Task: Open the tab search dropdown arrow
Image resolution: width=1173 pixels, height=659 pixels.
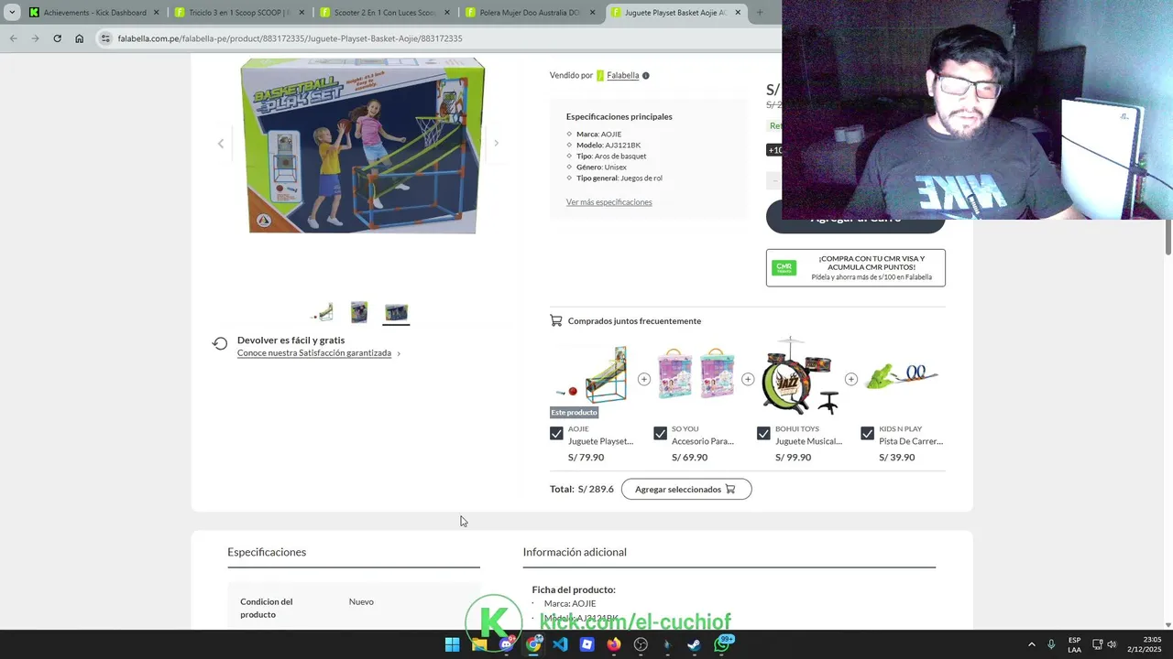Action: 12,13
